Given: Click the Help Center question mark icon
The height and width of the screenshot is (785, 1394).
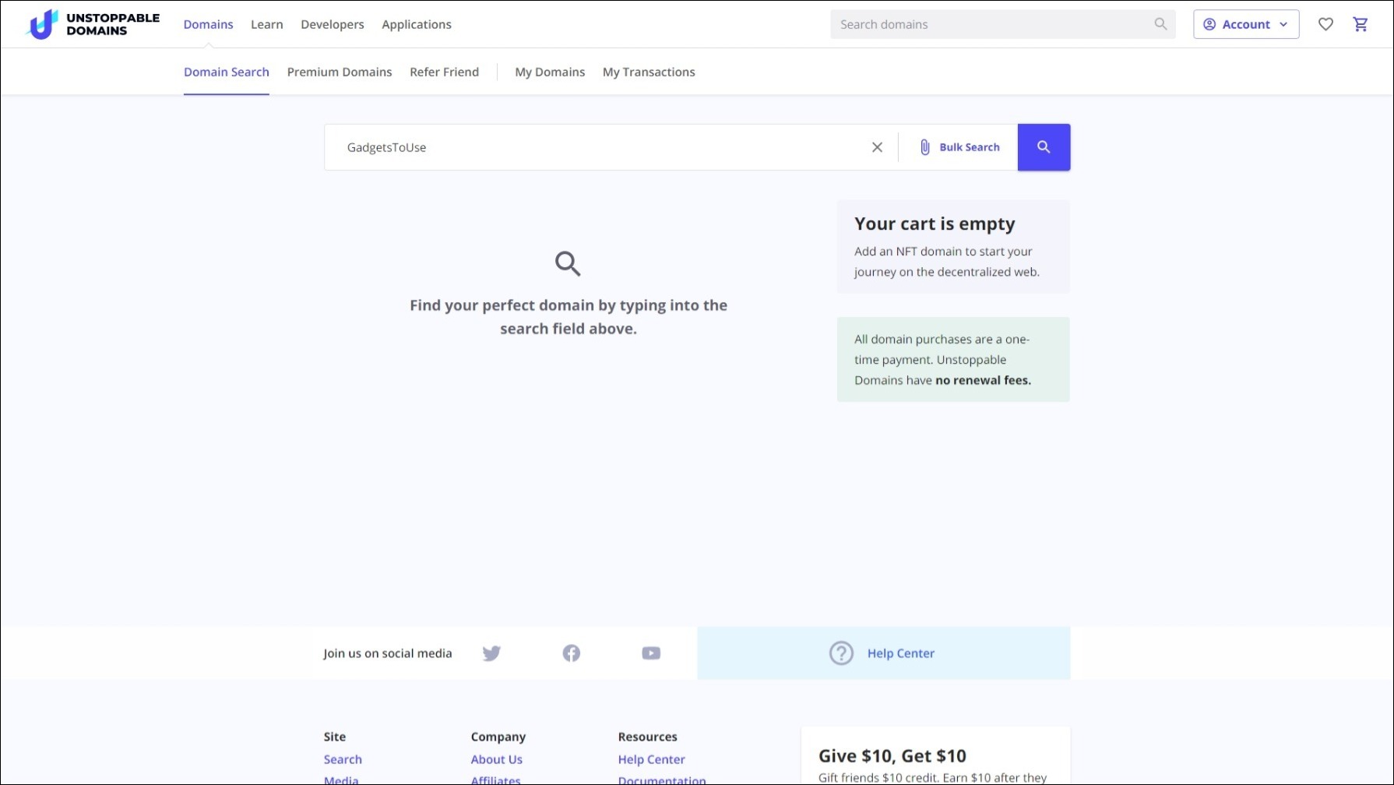Looking at the screenshot, I should [x=841, y=653].
